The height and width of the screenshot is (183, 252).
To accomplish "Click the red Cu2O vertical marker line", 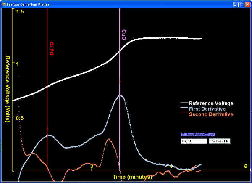I will point(47,105).
